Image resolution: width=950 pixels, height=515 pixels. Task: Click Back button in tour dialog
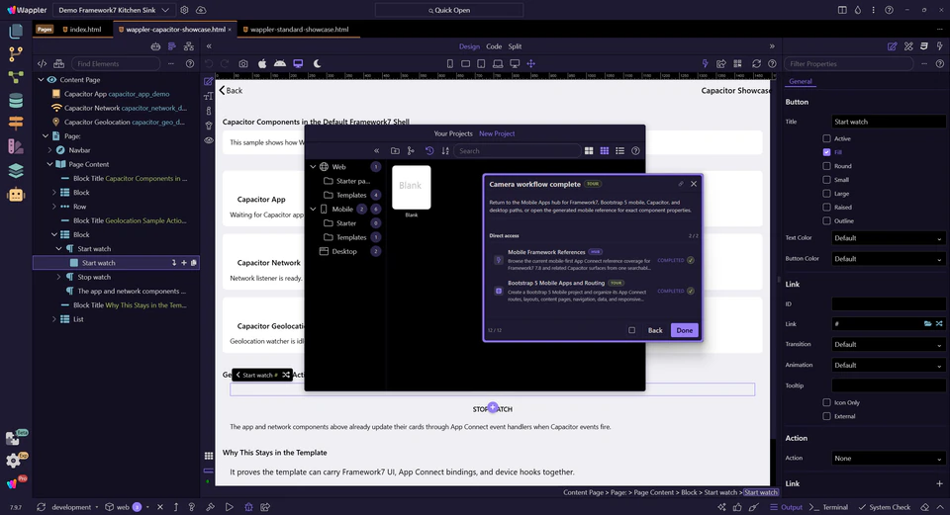point(655,330)
